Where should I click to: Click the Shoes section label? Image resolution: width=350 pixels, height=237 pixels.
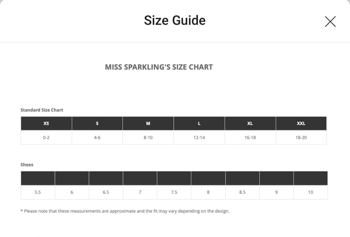27,165
